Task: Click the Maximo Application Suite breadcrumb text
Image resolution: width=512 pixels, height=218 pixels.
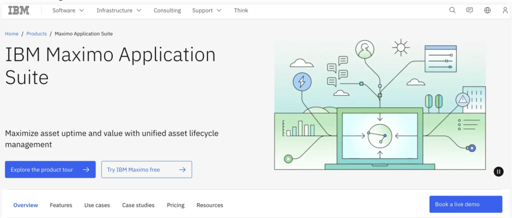Action: click(83, 33)
